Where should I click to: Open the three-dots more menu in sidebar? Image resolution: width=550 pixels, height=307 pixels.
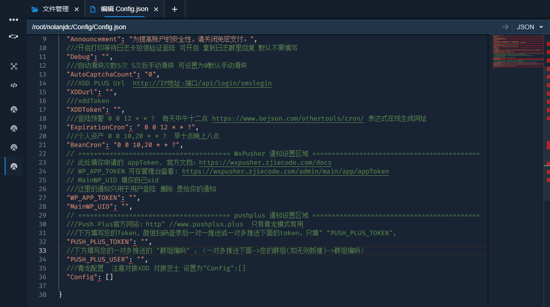[x=13, y=19]
